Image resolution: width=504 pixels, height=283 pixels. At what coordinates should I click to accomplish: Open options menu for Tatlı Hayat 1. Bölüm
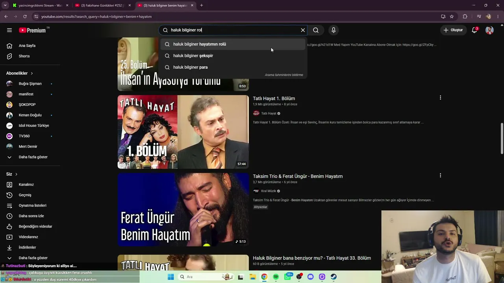(x=440, y=97)
